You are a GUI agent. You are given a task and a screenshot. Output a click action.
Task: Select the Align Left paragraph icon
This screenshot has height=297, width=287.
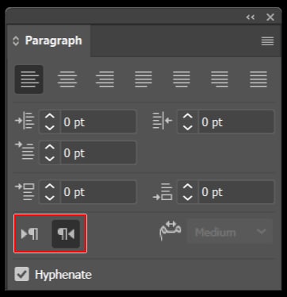click(x=29, y=79)
